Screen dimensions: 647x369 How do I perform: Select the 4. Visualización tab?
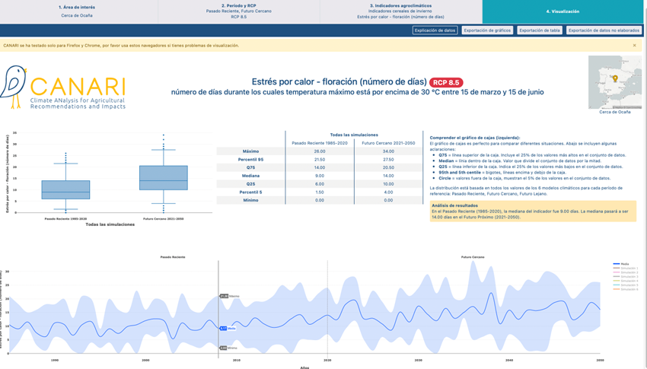563,11
